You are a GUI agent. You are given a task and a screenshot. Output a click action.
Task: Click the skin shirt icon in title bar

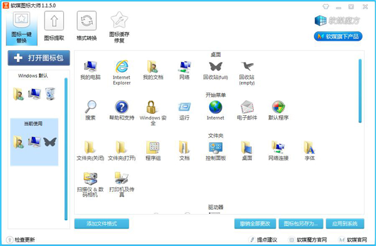(326, 6)
